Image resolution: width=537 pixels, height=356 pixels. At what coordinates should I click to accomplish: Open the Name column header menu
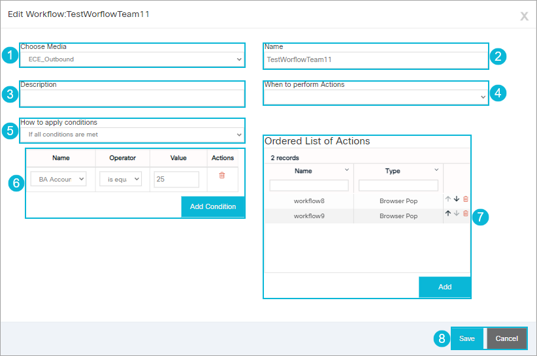[x=346, y=170]
